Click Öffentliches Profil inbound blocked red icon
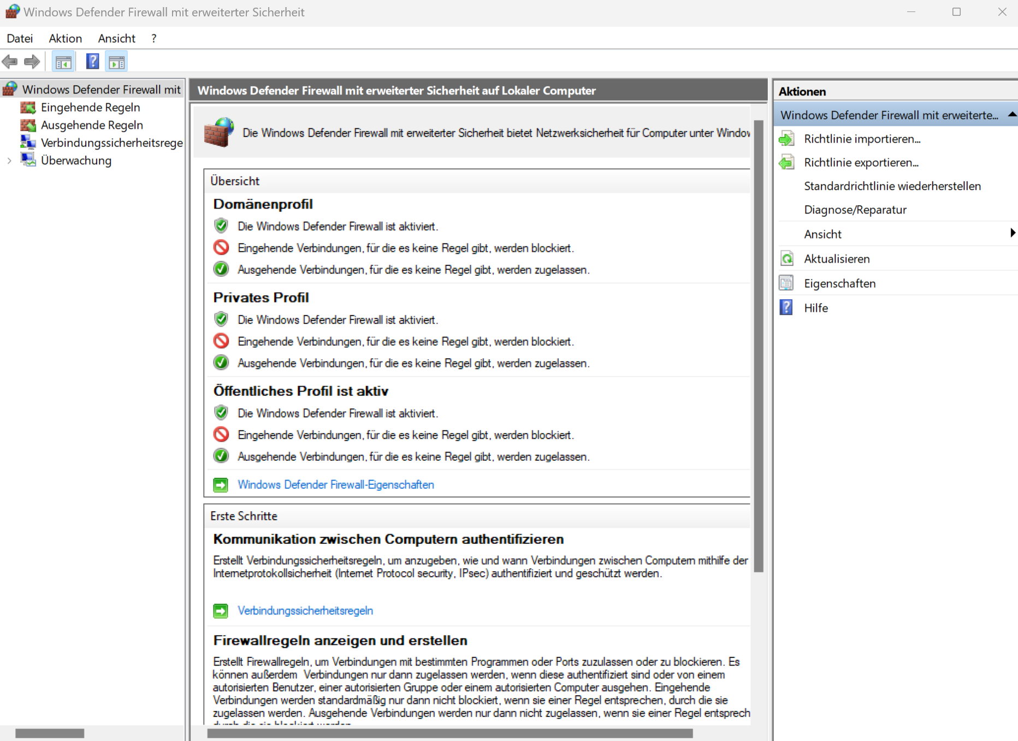This screenshot has height=741, width=1018. coord(221,435)
